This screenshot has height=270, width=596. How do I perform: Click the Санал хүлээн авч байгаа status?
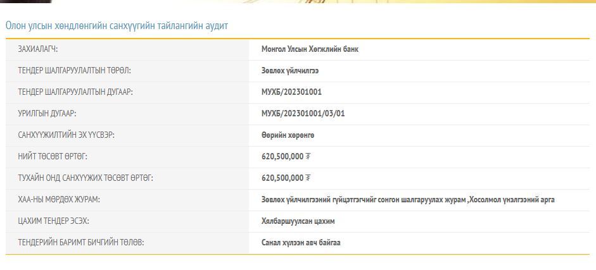301,243
